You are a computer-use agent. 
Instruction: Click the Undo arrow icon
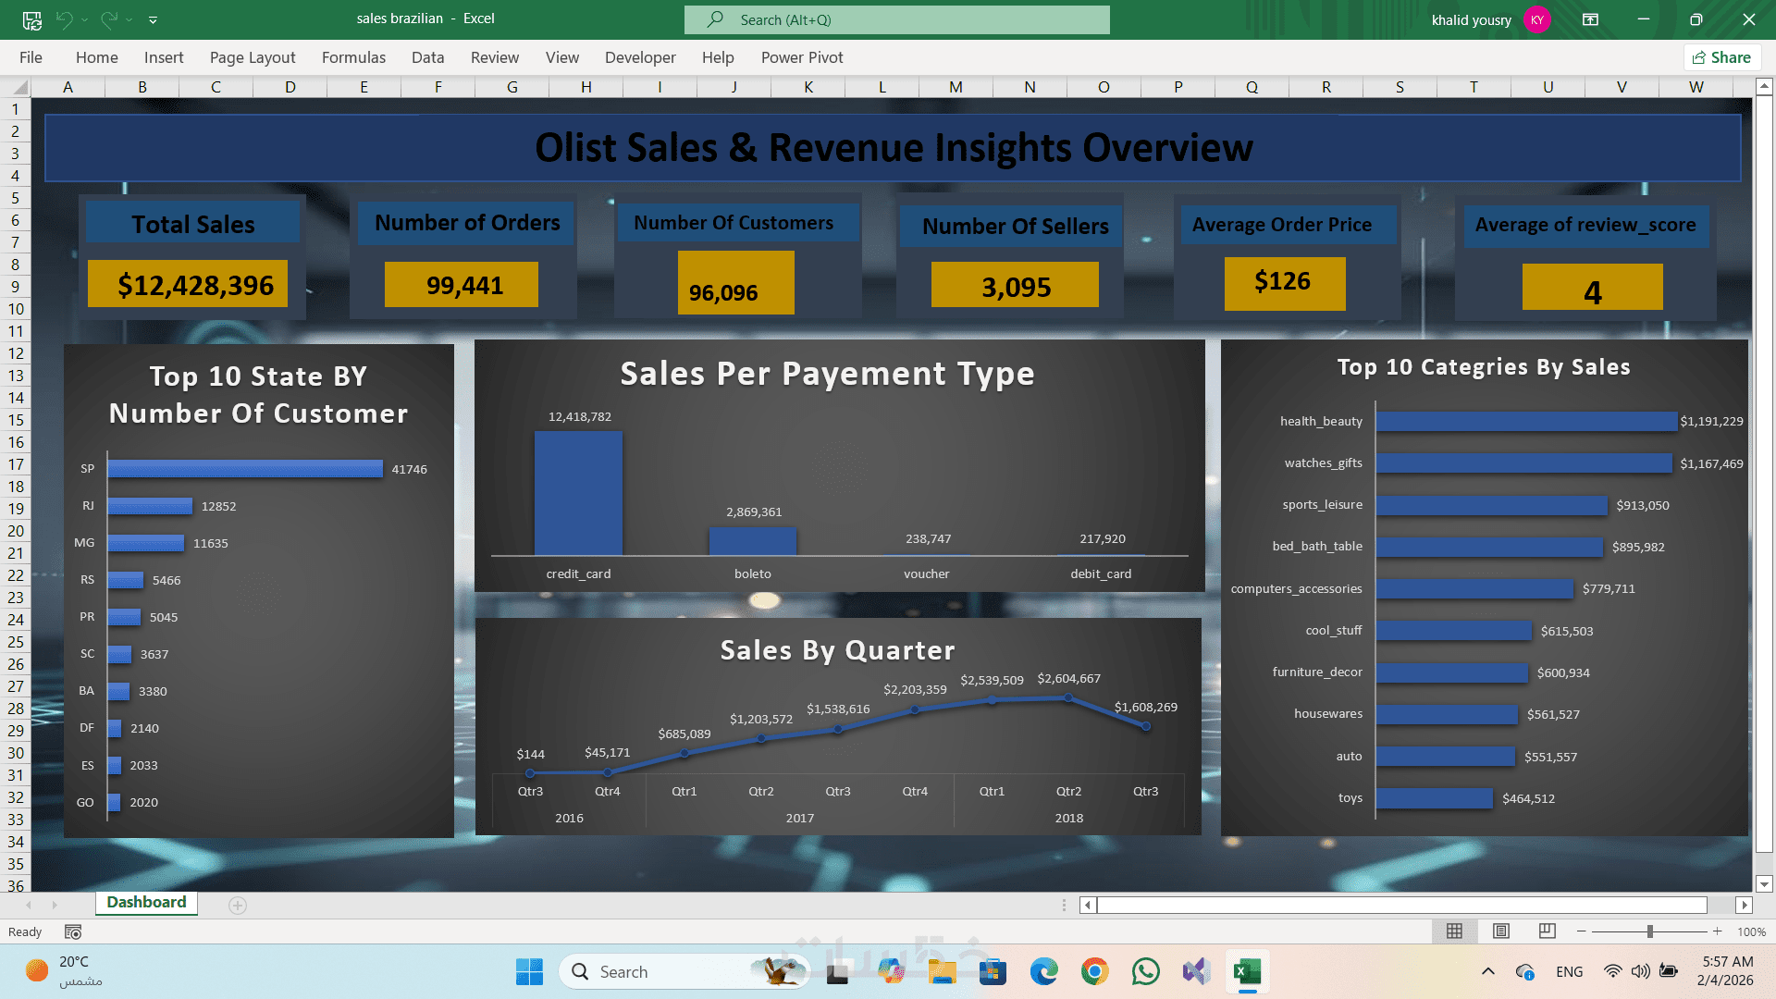(63, 19)
